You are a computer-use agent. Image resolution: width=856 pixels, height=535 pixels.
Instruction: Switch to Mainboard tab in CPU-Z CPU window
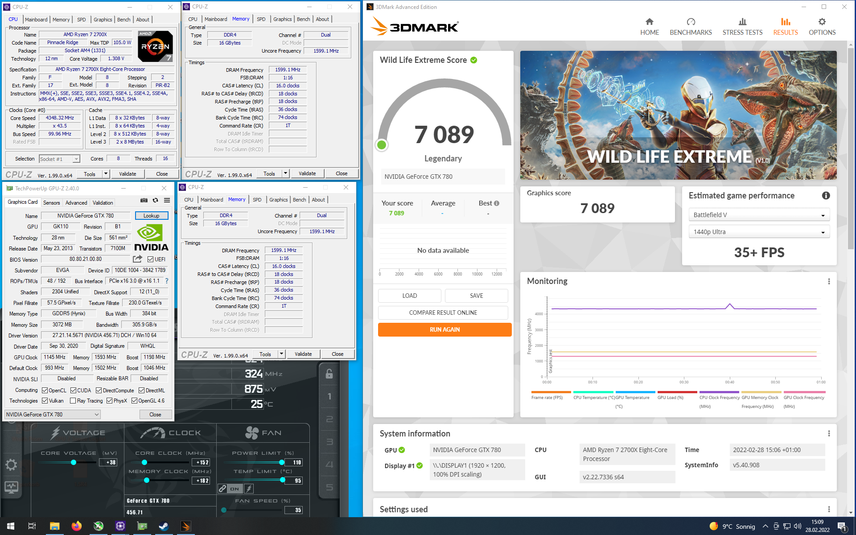pos(36,20)
